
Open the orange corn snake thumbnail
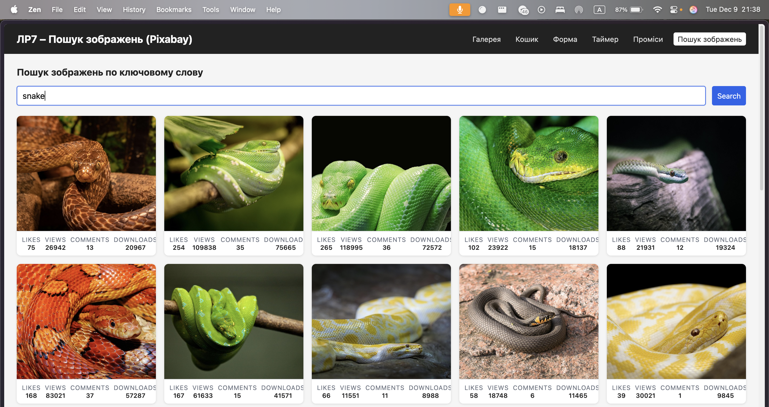pyautogui.click(x=86, y=321)
